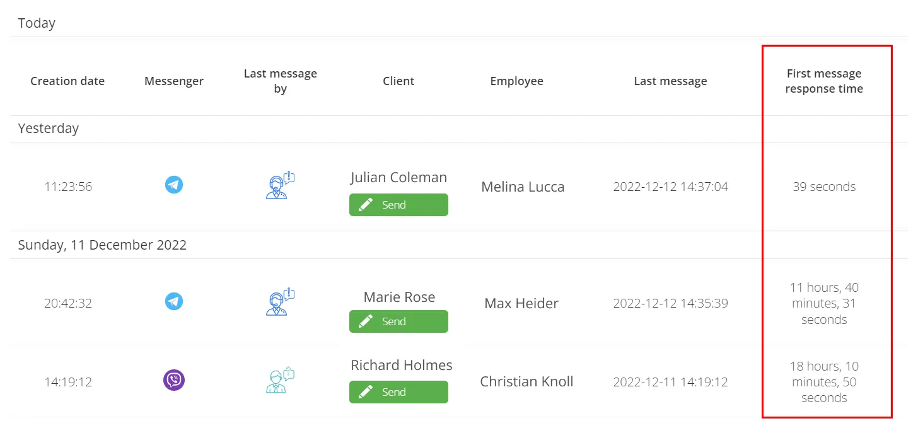Screen dimensions: 918x433
Task: Click the Yesterday group heading
Action: [49, 129]
